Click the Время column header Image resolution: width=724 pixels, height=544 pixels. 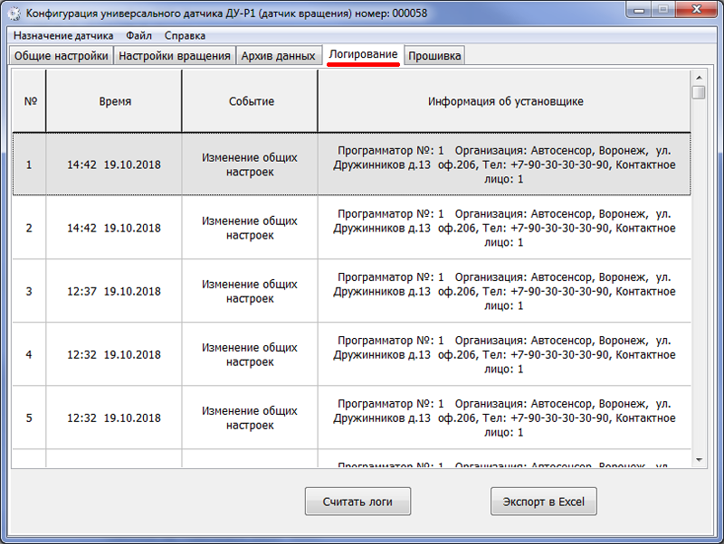click(114, 101)
